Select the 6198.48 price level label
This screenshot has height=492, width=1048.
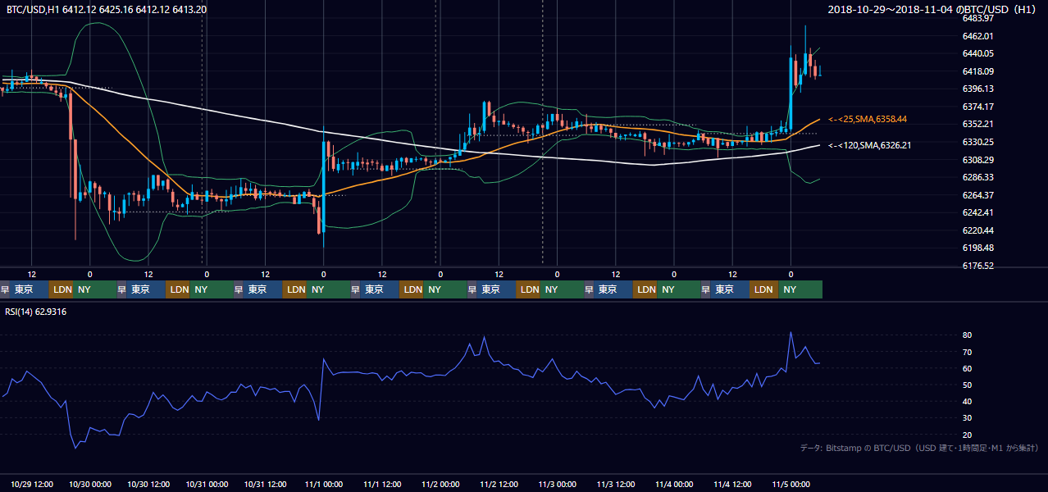click(978, 248)
